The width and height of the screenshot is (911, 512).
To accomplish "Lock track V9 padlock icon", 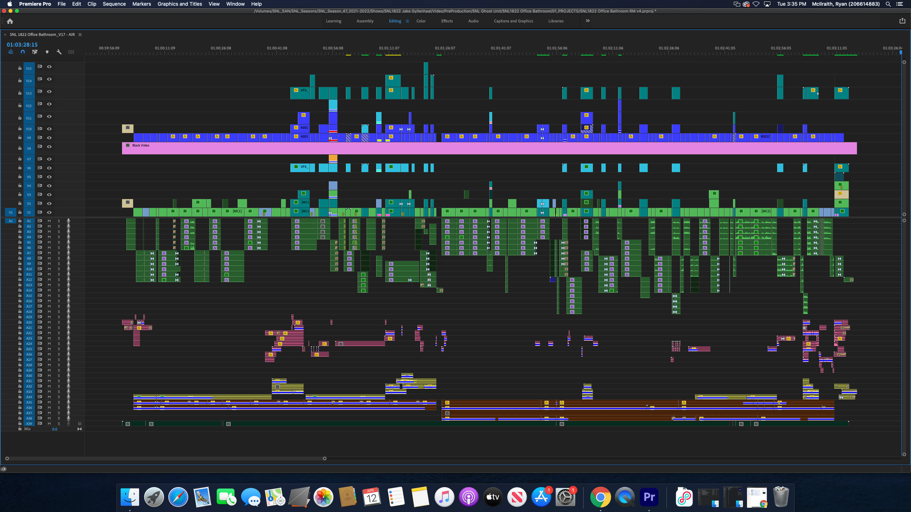I will (x=20, y=138).
